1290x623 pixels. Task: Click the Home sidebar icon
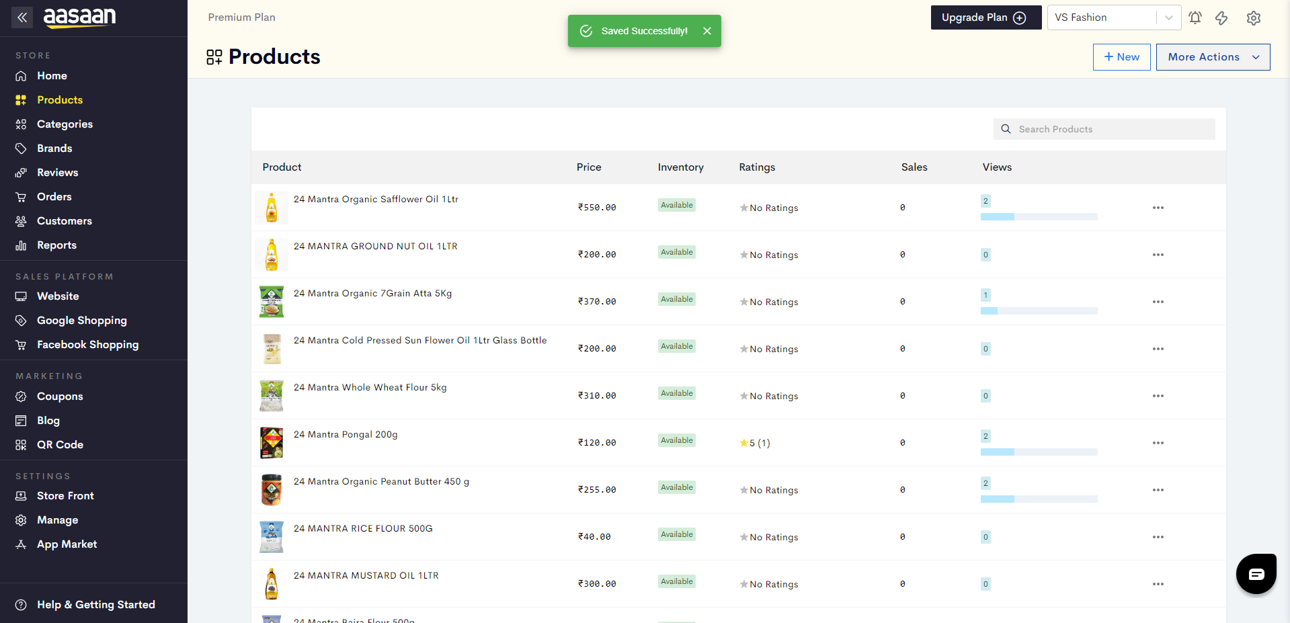[21, 76]
